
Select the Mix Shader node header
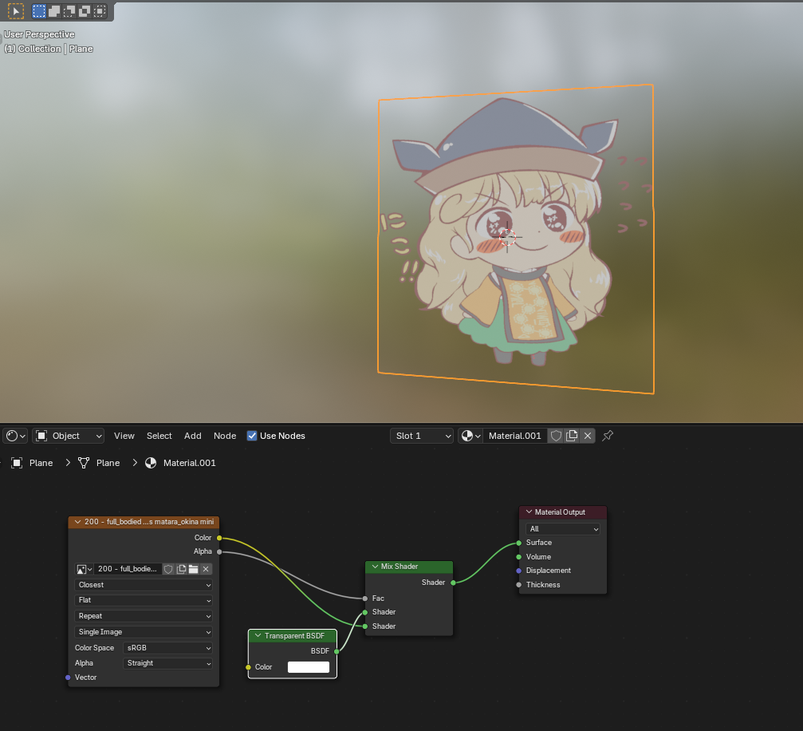pos(408,567)
